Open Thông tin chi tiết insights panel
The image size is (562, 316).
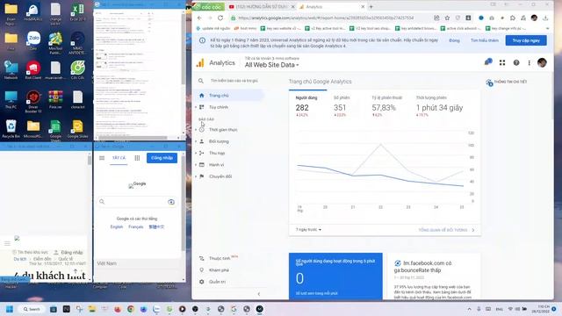pyautogui.click(x=506, y=82)
